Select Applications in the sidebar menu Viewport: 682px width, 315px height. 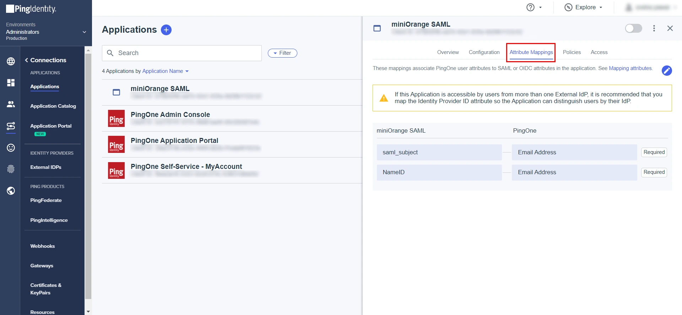(45, 87)
